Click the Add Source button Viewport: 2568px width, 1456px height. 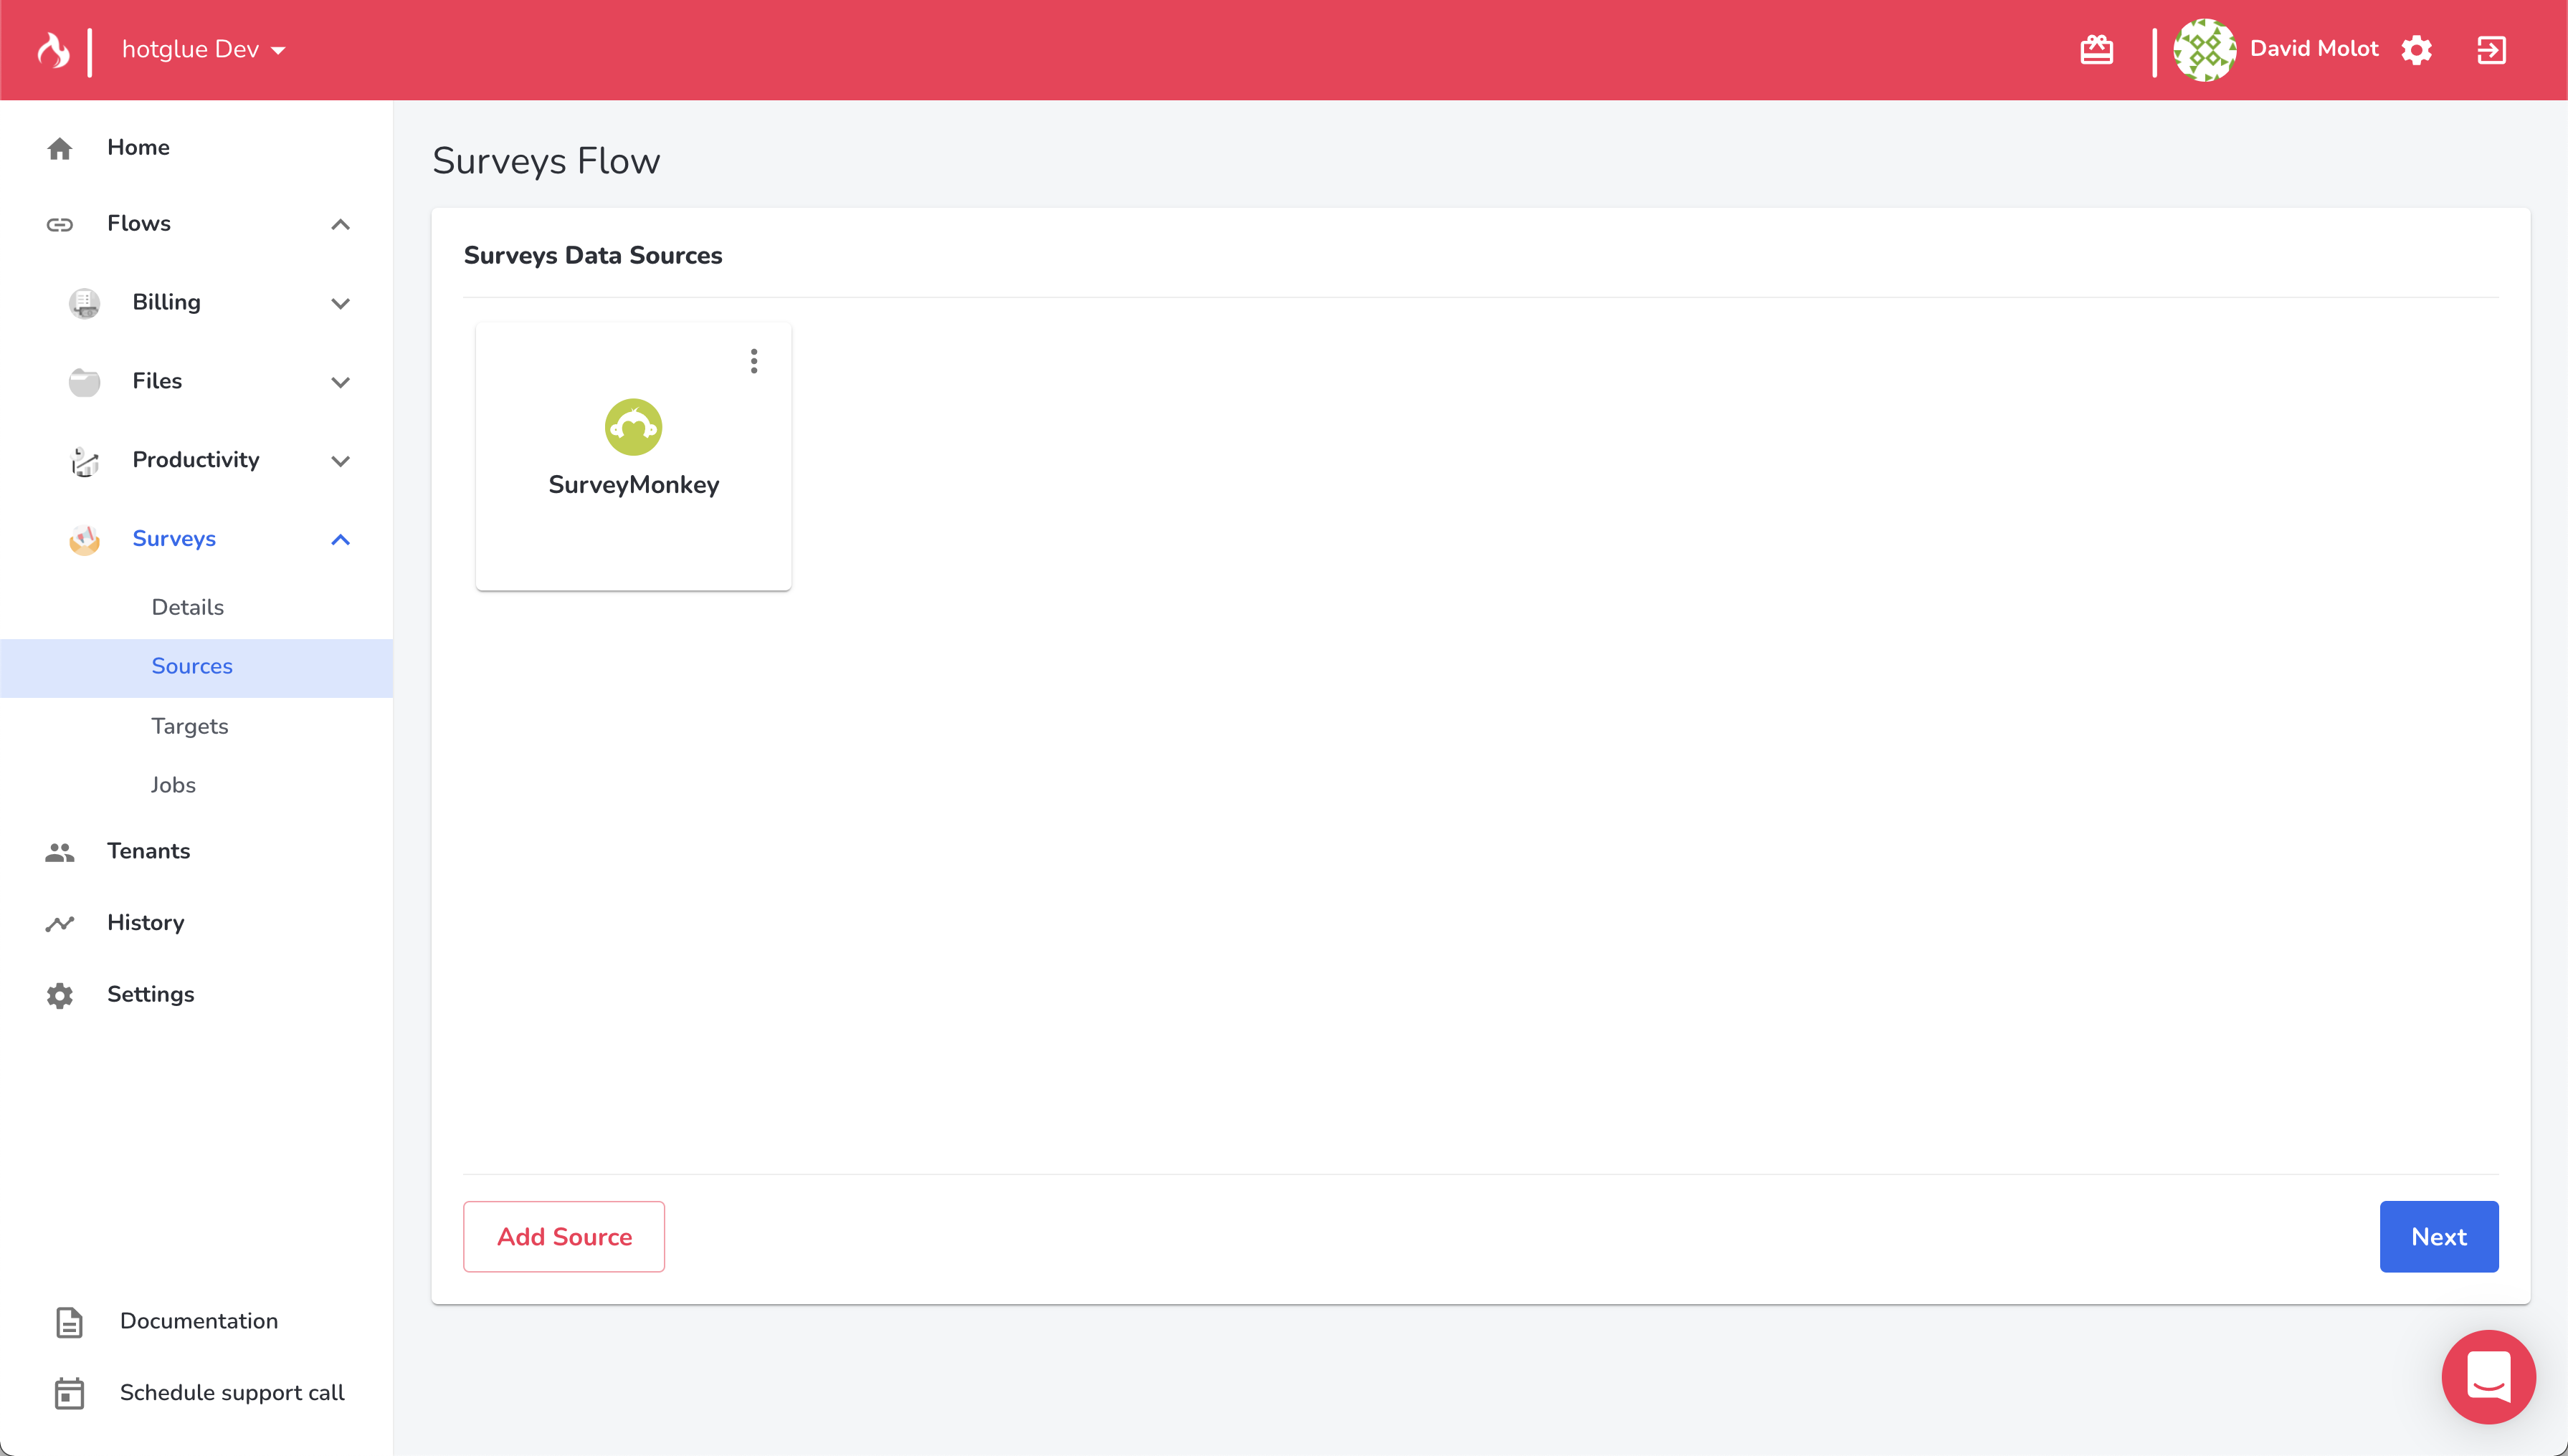click(x=564, y=1237)
